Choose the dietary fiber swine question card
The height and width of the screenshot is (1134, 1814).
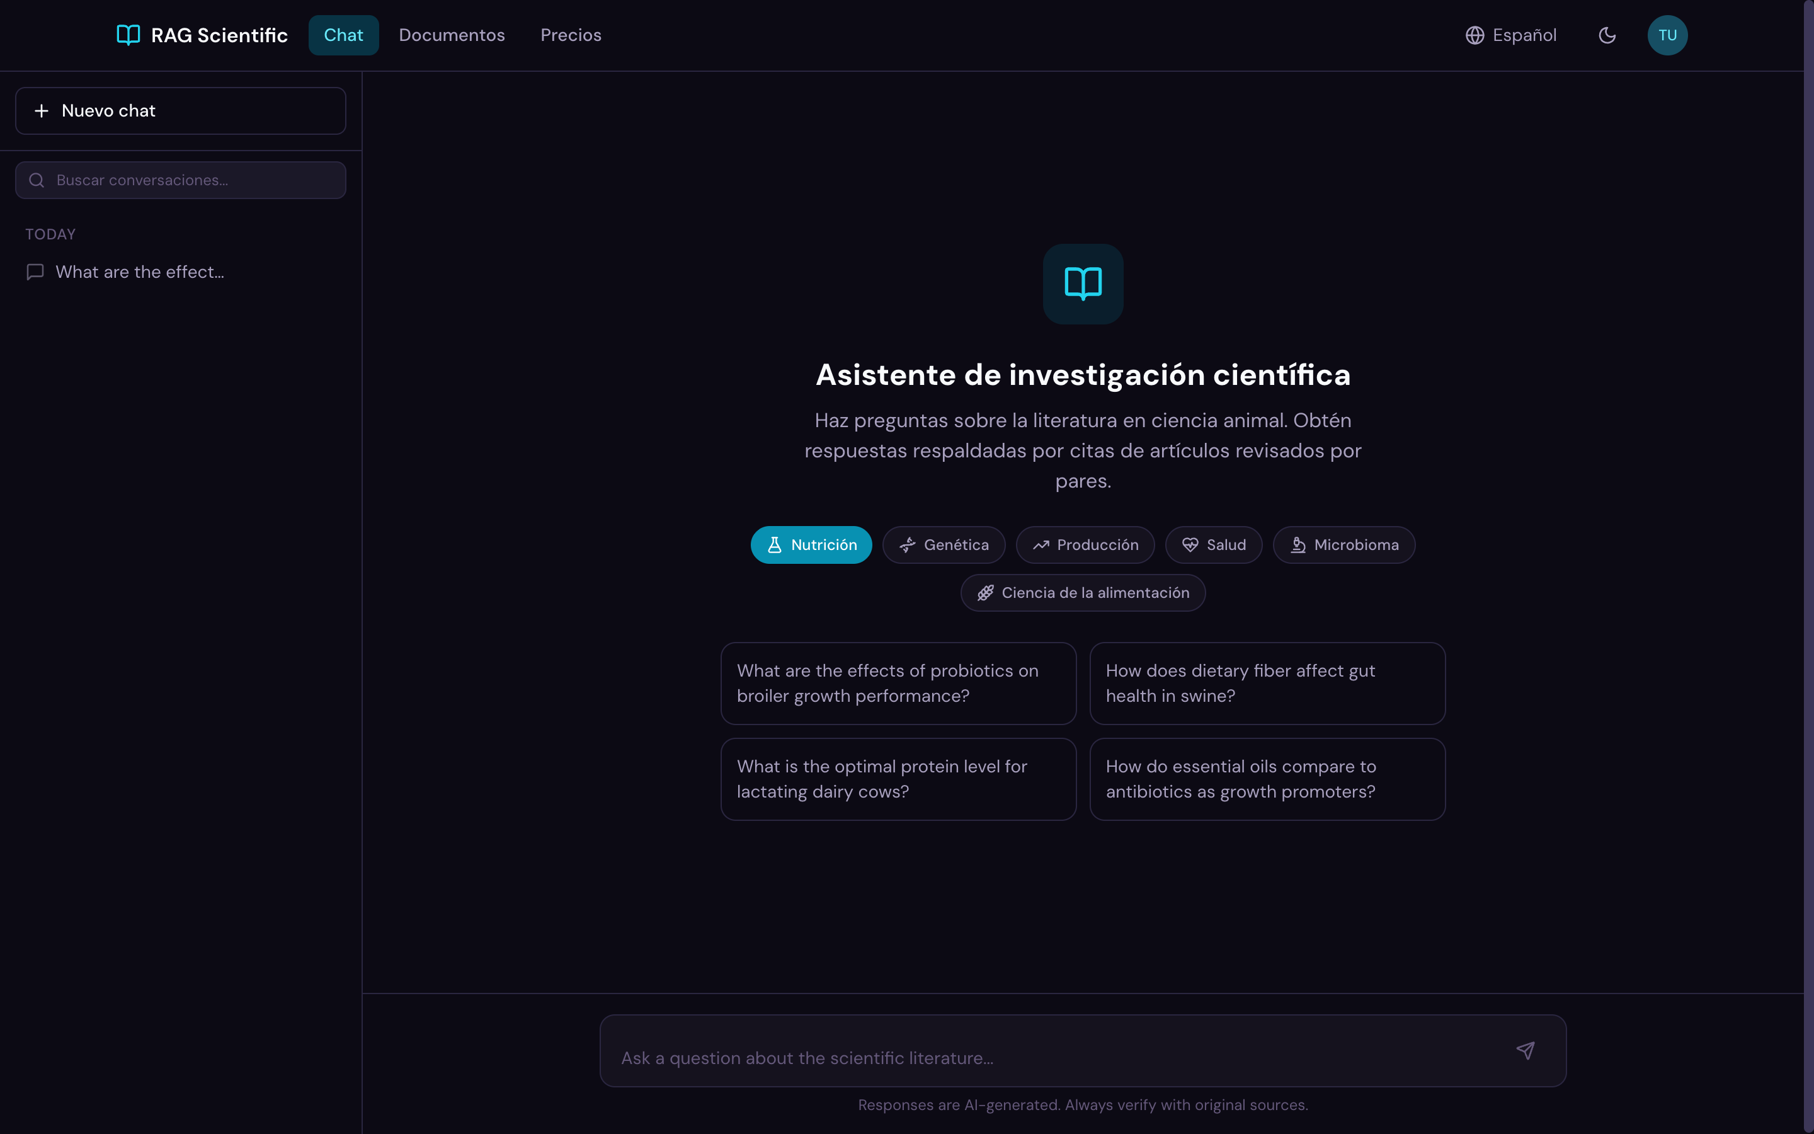1266,682
